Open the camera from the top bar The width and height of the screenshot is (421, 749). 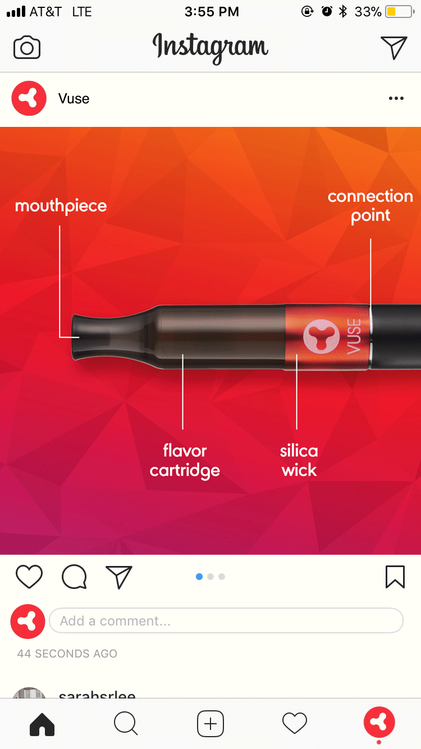point(27,48)
